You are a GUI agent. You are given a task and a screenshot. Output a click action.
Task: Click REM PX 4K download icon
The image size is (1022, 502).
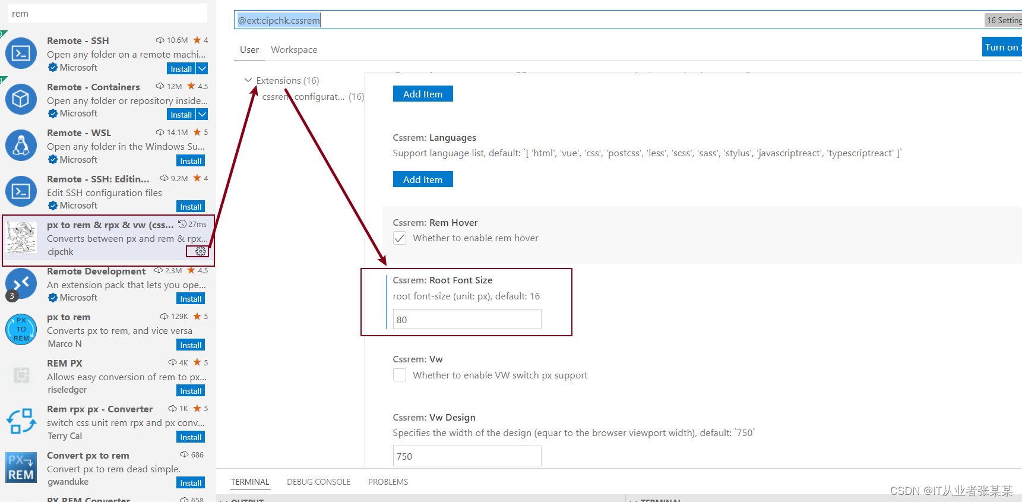pyautogui.click(x=173, y=362)
